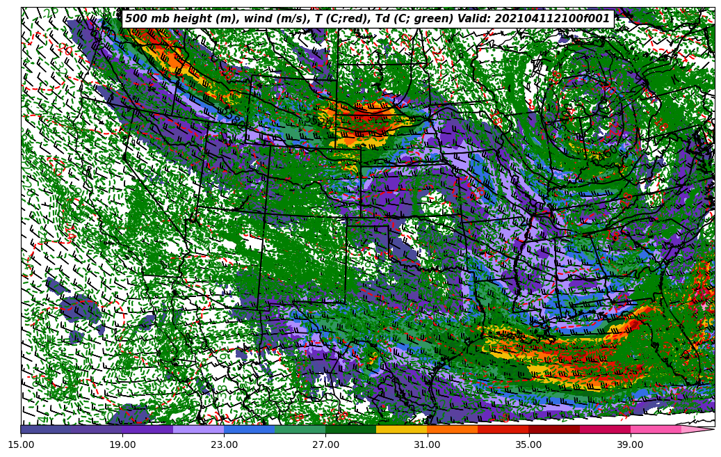Image resolution: width=721 pixels, height=457 pixels.
Task: Click the map title text at top
Action: (x=367, y=19)
